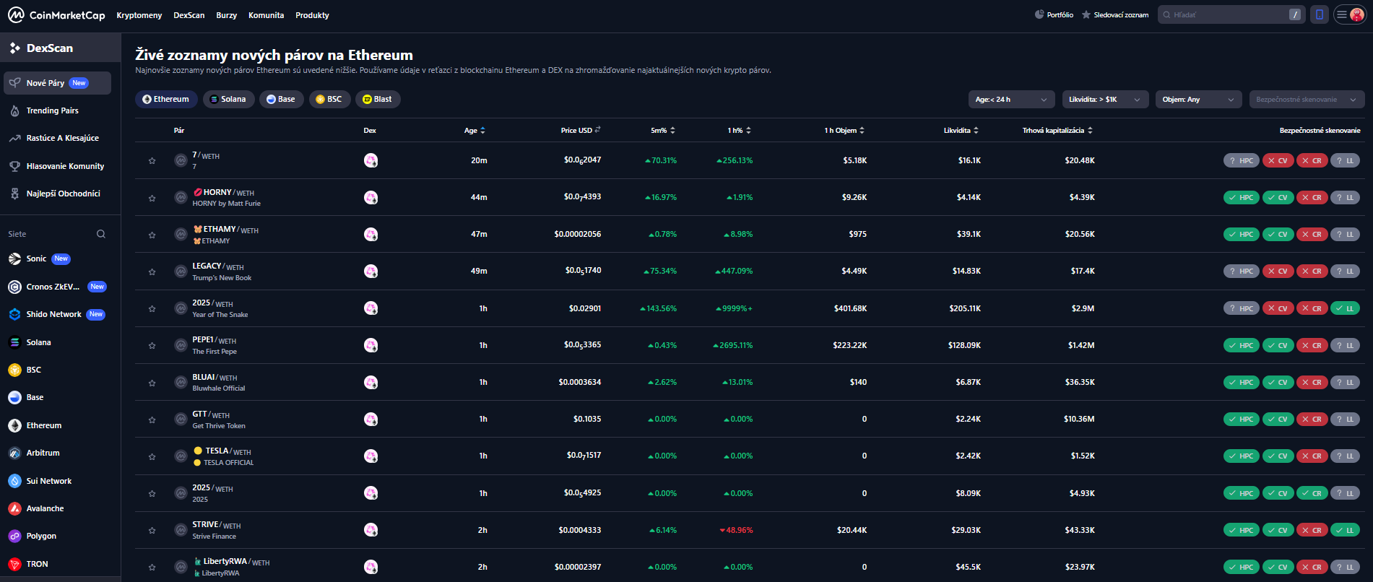Open the Objem: Any dropdown
The height and width of the screenshot is (582, 1373).
click(x=1197, y=100)
